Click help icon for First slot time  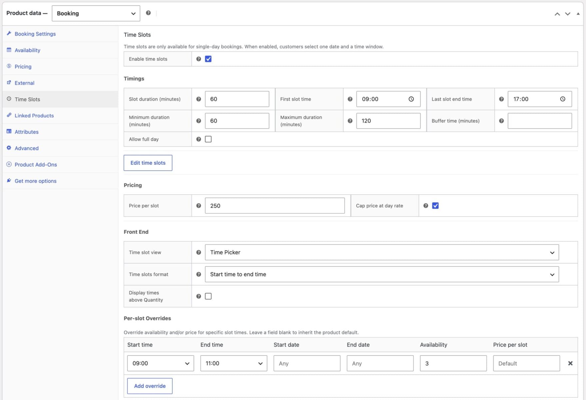[x=350, y=99]
